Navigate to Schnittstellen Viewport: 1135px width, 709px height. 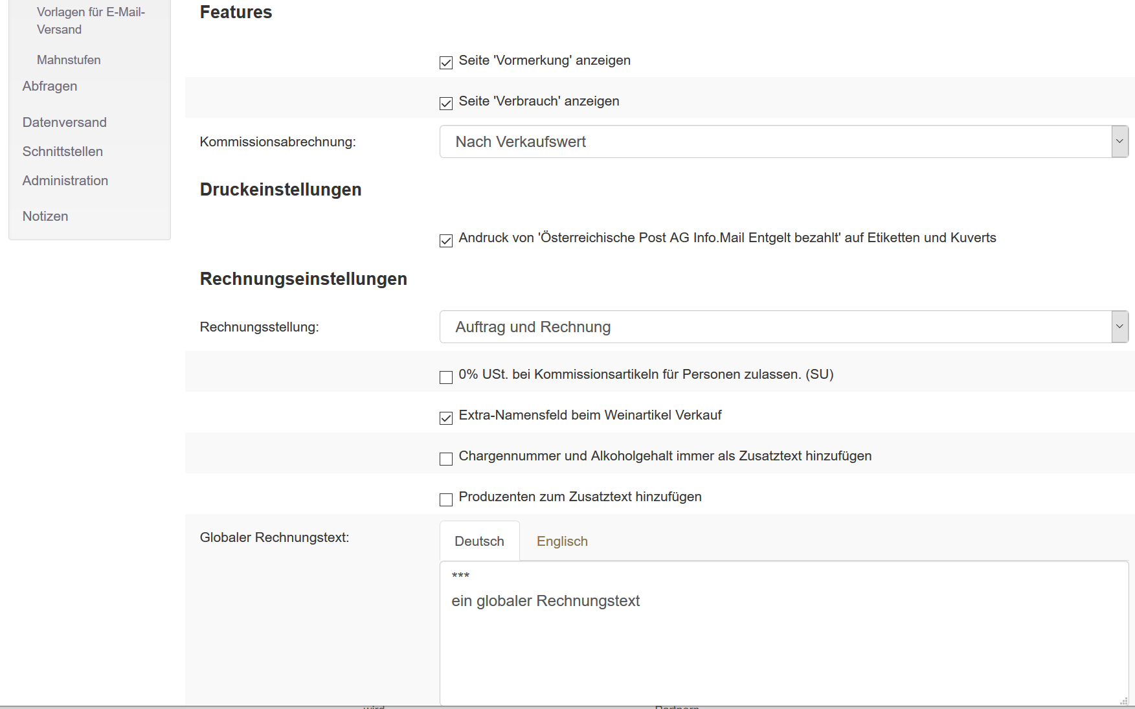[63, 152]
